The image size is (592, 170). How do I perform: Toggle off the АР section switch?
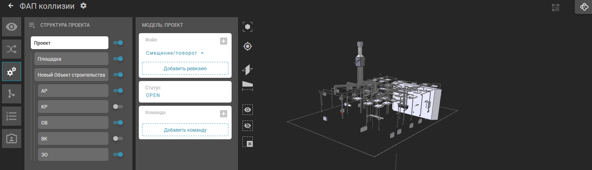[118, 91]
